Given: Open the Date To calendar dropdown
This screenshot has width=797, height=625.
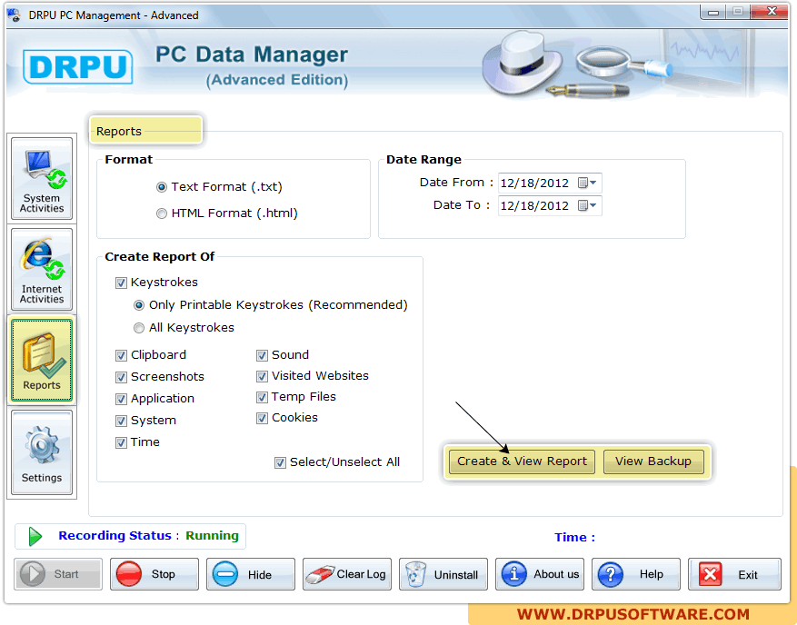Looking at the screenshot, I should click(588, 206).
